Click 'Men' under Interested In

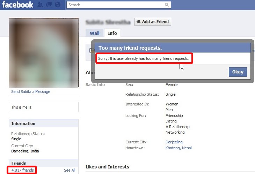point(169,110)
